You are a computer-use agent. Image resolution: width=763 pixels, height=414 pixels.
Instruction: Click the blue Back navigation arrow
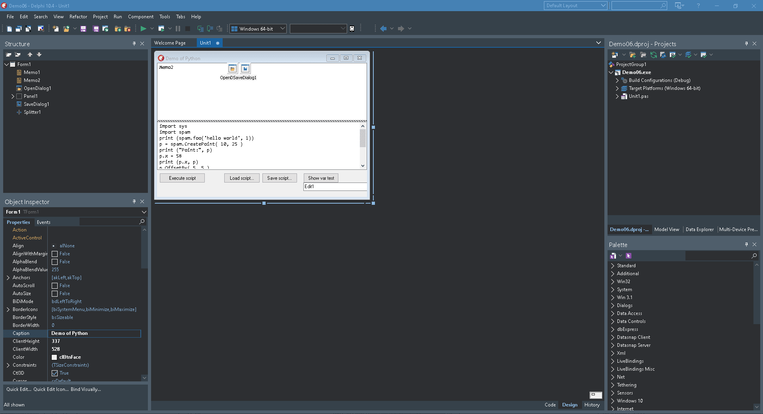click(x=383, y=29)
